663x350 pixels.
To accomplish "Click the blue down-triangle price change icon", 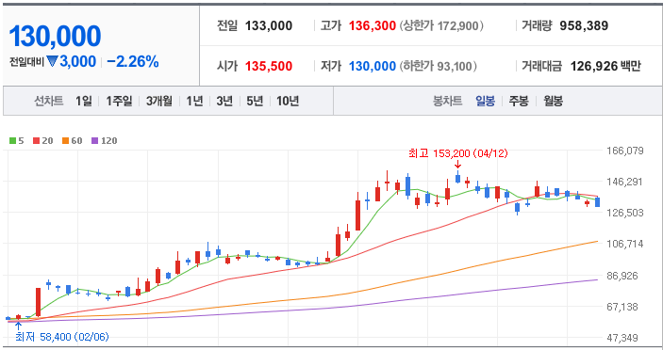I will click(52, 62).
